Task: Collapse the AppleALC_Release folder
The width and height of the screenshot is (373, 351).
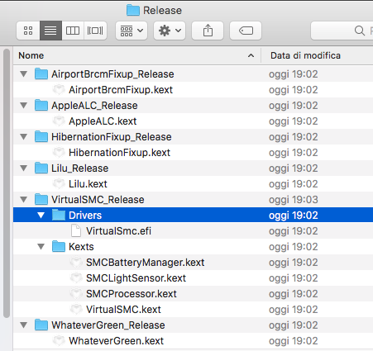Action: [x=24, y=106]
